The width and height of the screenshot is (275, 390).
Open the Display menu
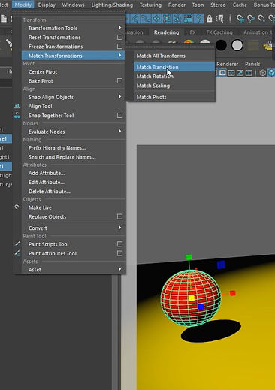tap(47, 5)
